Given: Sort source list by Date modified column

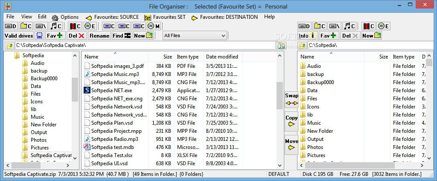Looking at the screenshot, I should coord(223,57).
